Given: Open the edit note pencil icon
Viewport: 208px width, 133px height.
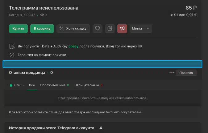Looking at the screenshot, I should pos(110,29).
